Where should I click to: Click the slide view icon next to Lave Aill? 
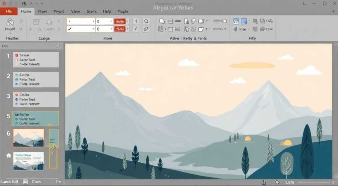tap(25, 182)
